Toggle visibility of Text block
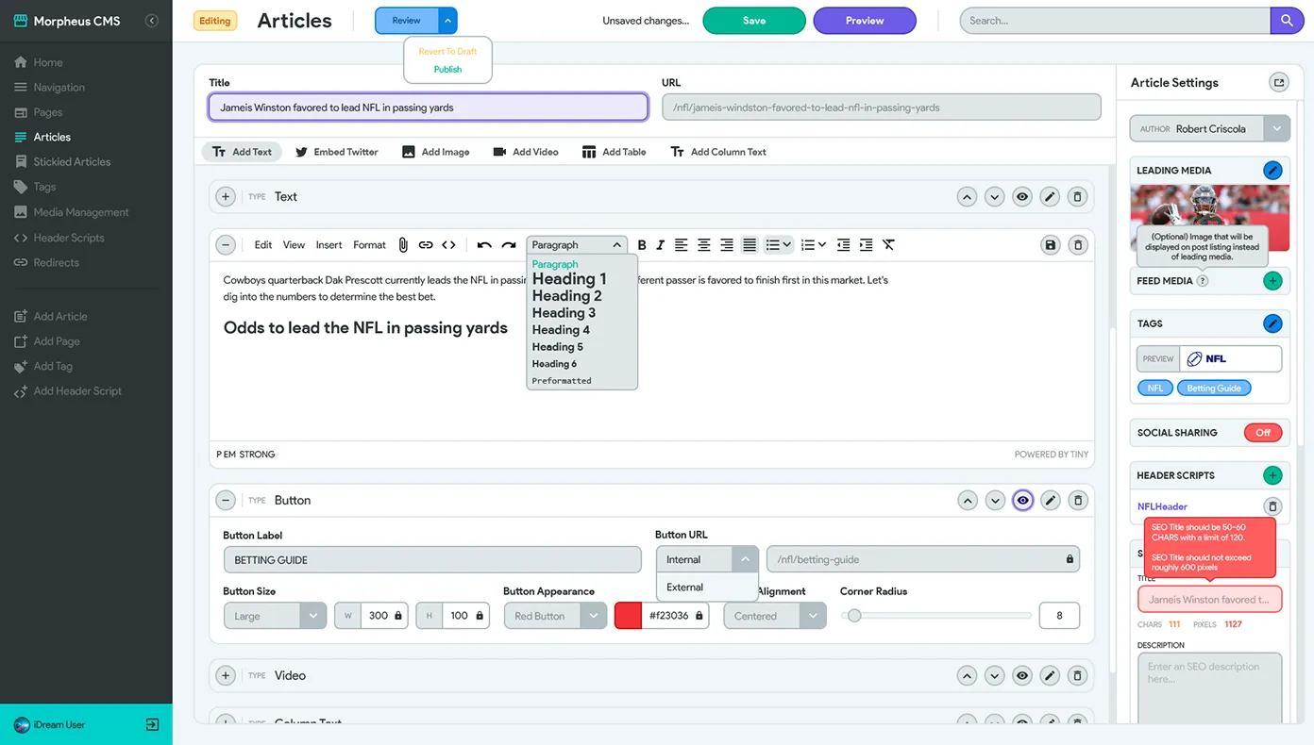This screenshot has height=745, width=1314. 1022,197
